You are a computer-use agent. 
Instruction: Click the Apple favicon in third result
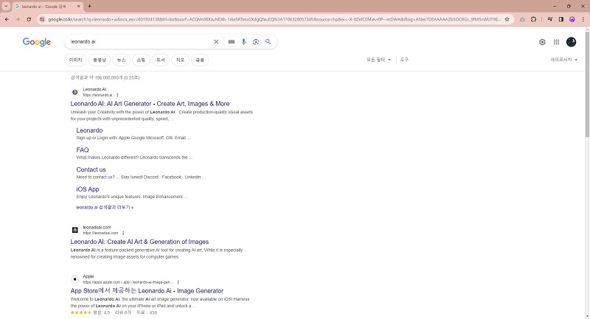pyautogui.click(x=75, y=278)
